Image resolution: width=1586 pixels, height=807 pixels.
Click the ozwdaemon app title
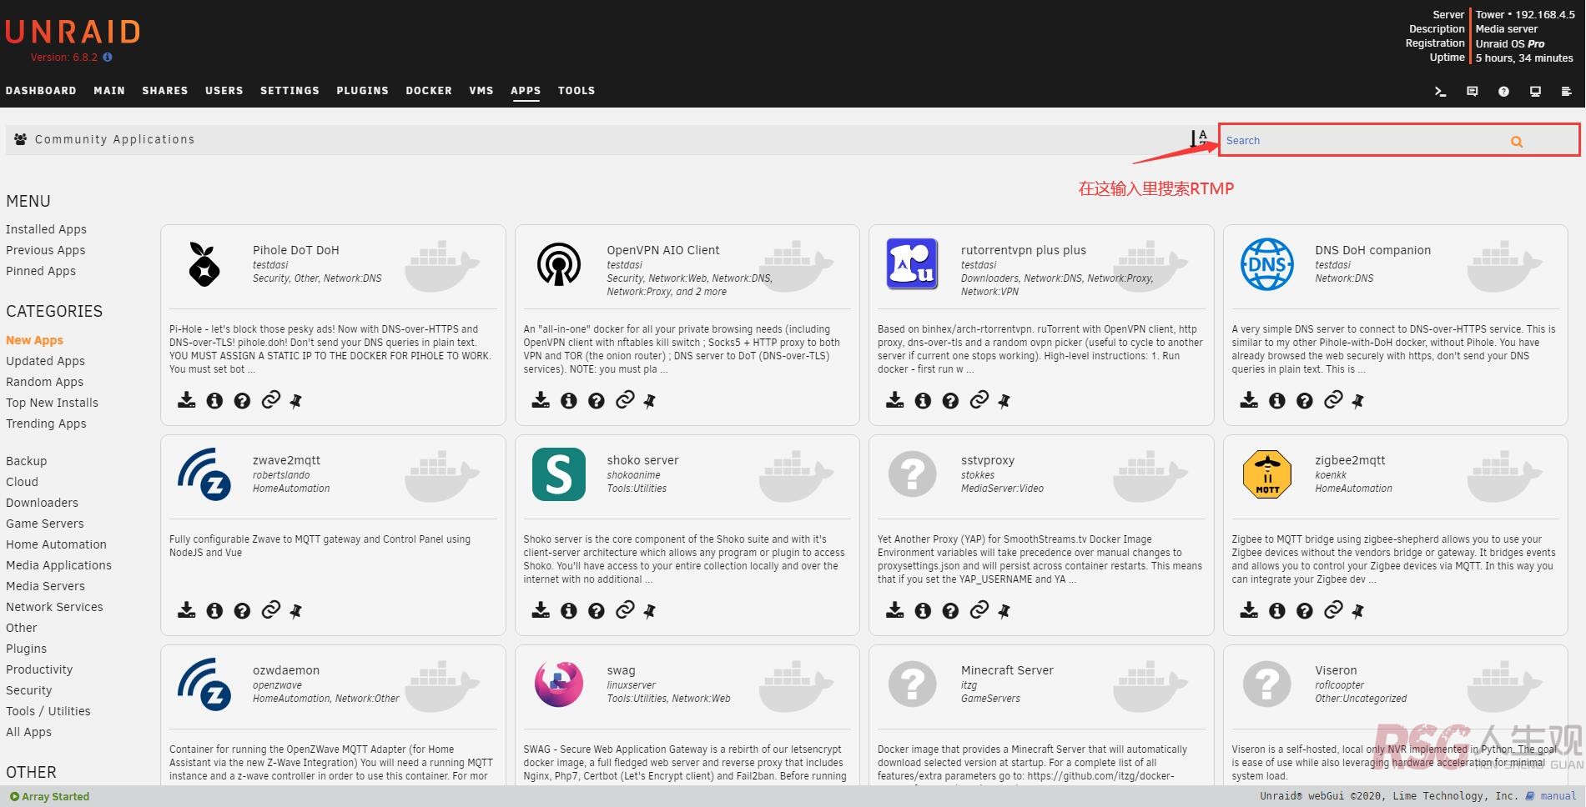click(x=286, y=670)
